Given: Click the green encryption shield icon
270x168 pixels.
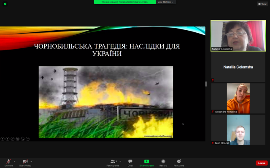Looking at the screenshot, I should (x=5, y=4).
